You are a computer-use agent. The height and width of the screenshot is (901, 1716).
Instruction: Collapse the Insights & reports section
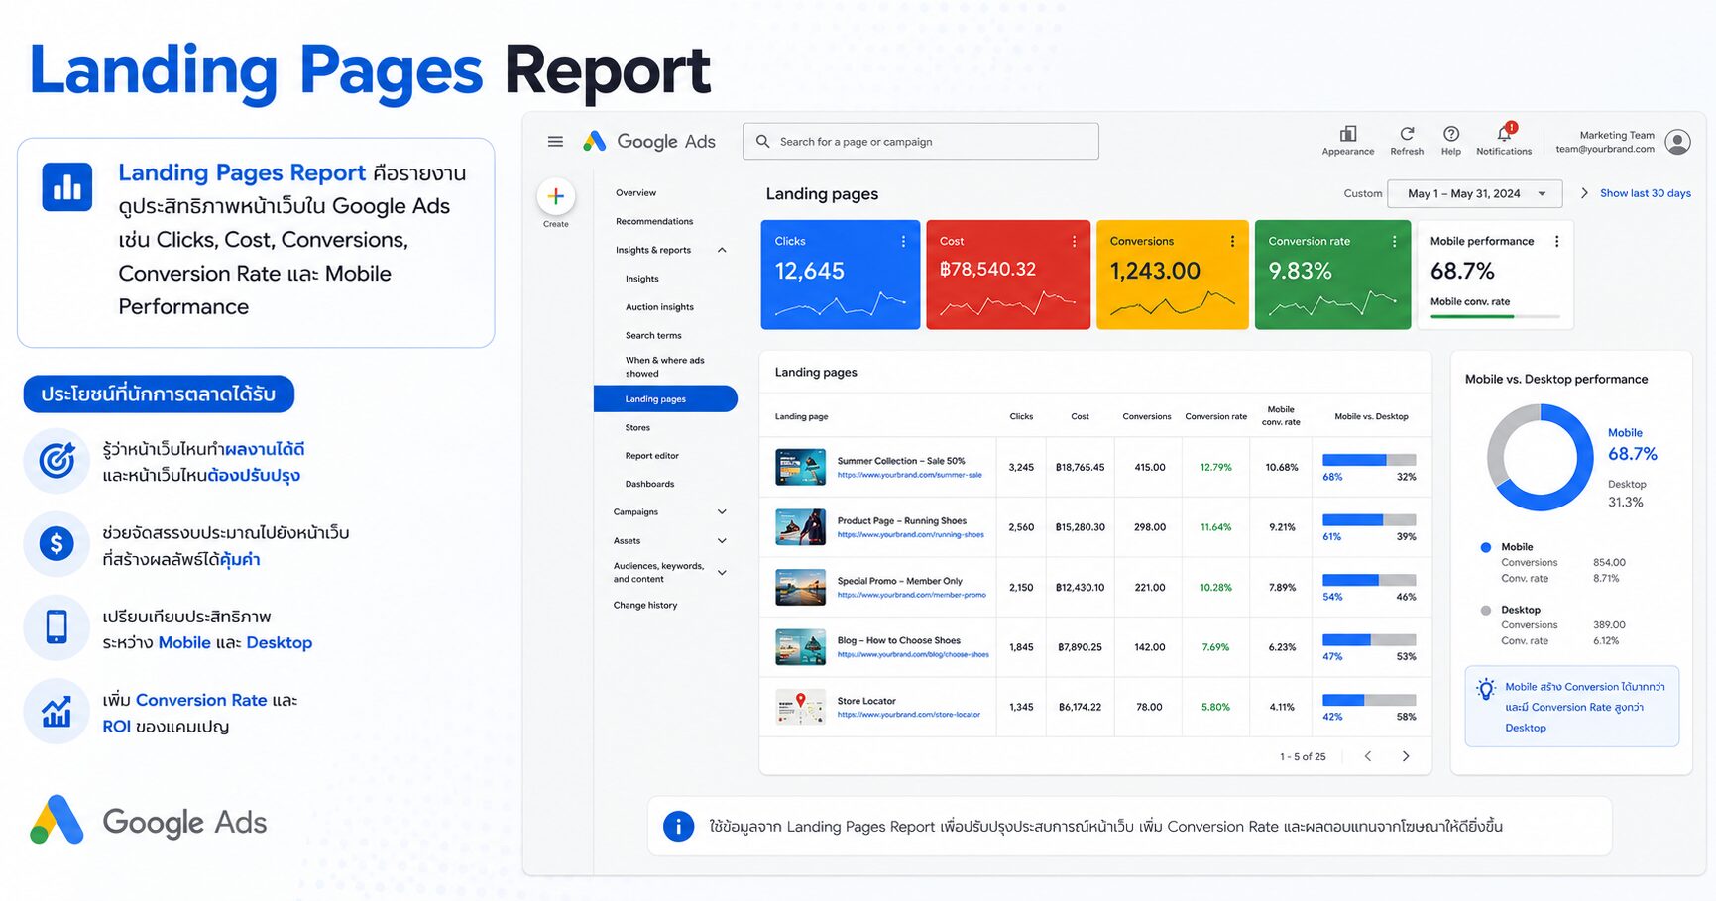(722, 250)
